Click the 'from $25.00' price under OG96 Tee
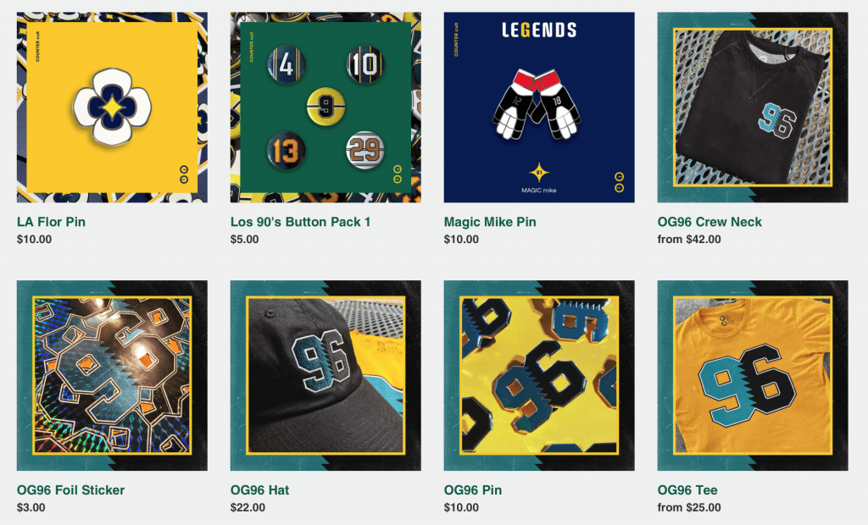The width and height of the screenshot is (868, 525). tap(688, 508)
